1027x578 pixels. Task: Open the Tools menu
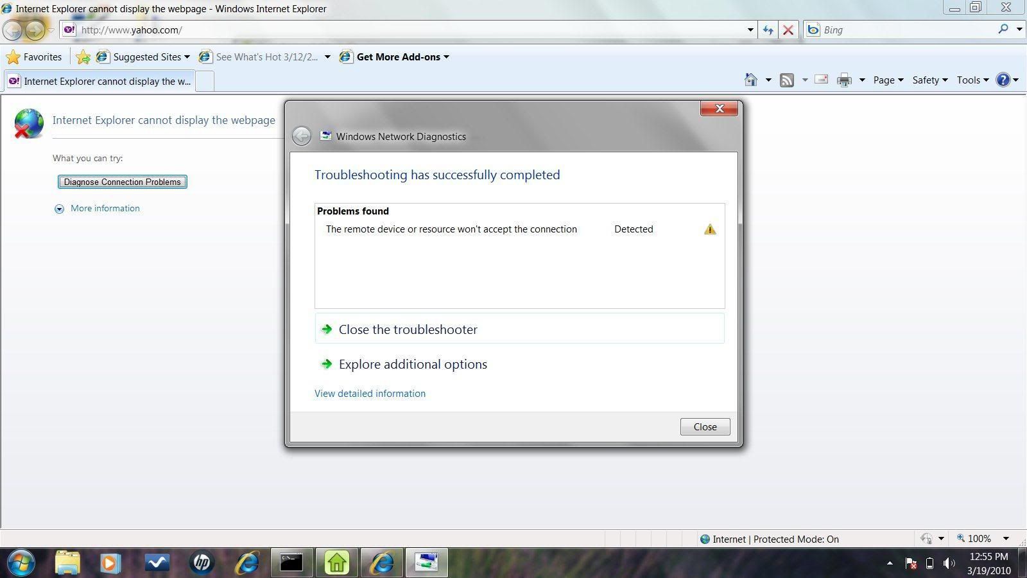click(x=972, y=80)
